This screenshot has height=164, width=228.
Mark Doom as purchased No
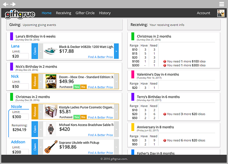pos(83,87)
